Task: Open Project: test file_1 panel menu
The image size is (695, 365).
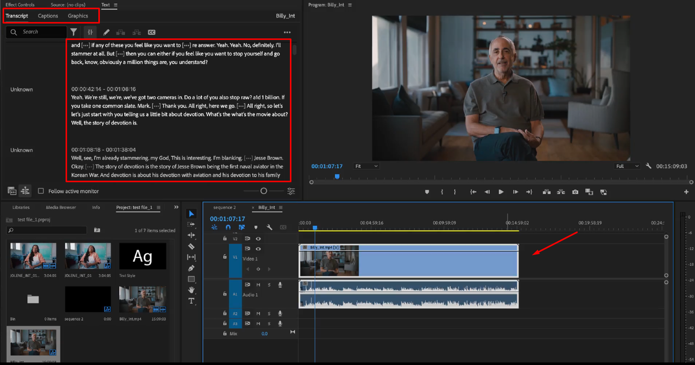Action: (x=158, y=207)
